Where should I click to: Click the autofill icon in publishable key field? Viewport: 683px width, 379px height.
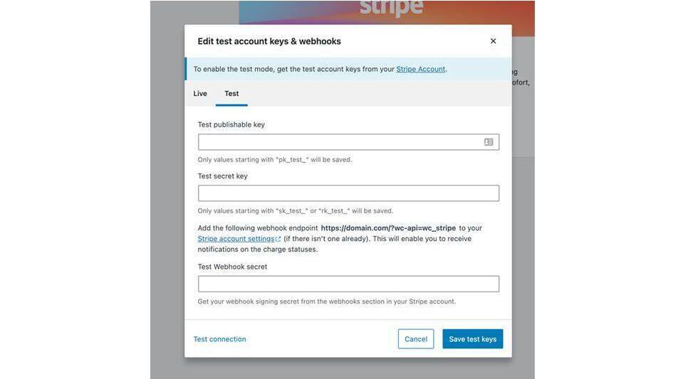point(489,142)
